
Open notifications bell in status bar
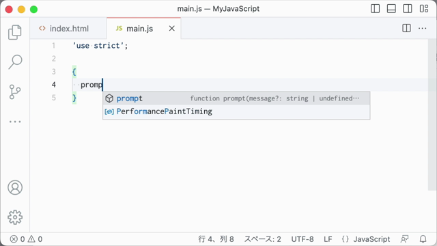point(423,239)
